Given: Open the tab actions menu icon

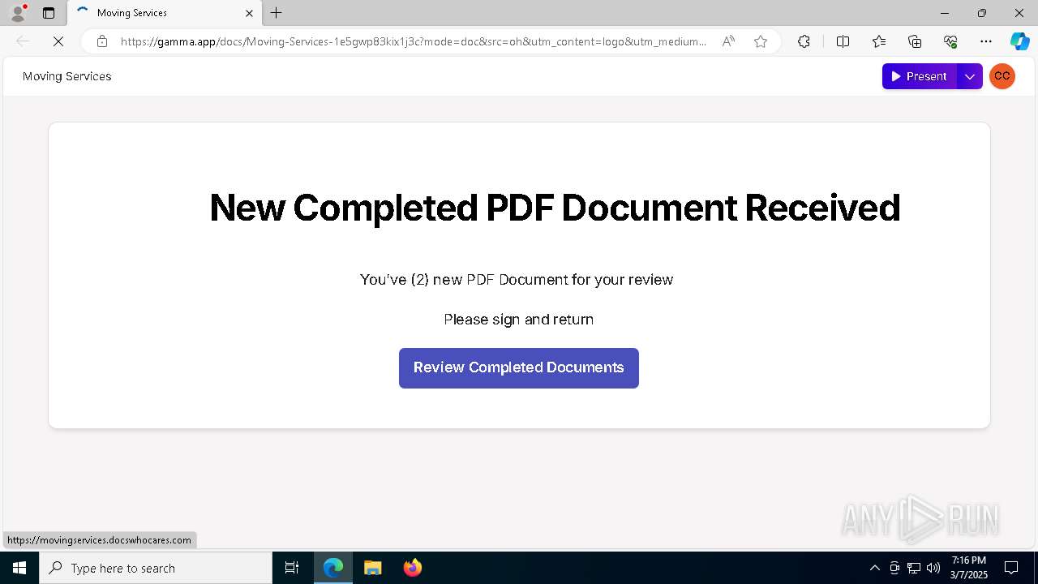Looking at the screenshot, I should (49, 13).
